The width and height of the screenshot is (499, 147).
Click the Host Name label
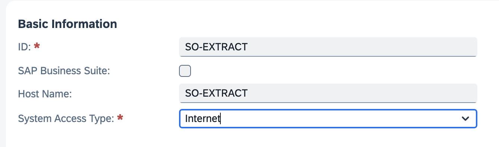click(45, 93)
